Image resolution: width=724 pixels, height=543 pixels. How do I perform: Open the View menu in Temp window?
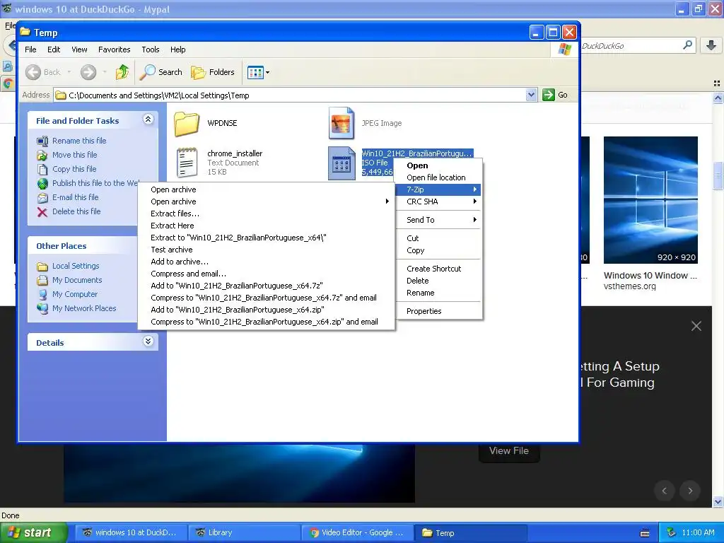pyautogui.click(x=79, y=49)
